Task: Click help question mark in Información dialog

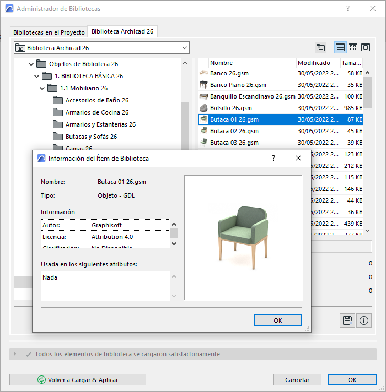Action: click(x=274, y=158)
